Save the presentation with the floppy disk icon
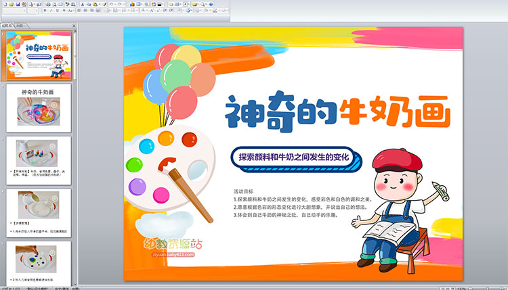This screenshot has width=508, height=290. pos(18,4)
